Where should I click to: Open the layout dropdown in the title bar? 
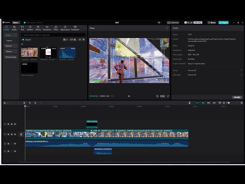[160, 23]
